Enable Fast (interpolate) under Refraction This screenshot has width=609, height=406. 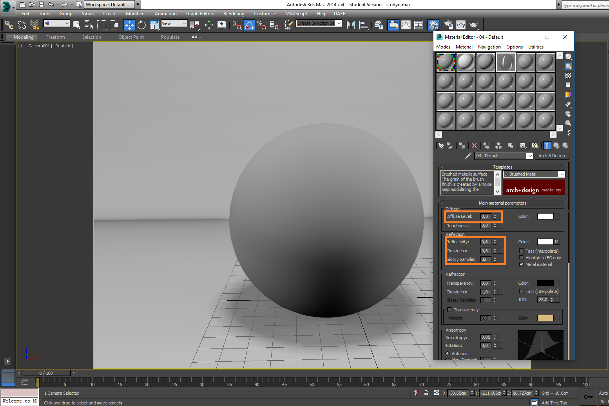point(521,291)
